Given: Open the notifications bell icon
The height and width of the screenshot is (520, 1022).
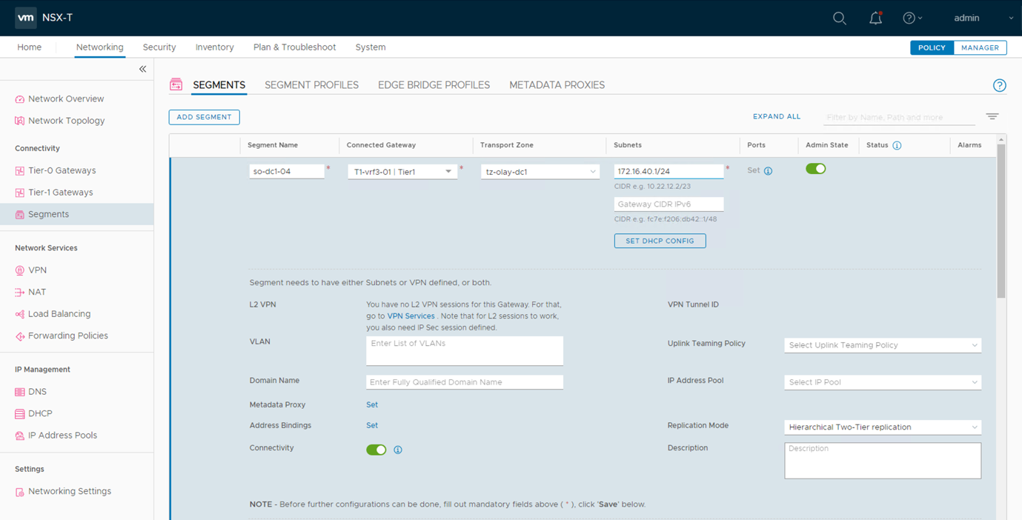Looking at the screenshot, I should (875, 18).
